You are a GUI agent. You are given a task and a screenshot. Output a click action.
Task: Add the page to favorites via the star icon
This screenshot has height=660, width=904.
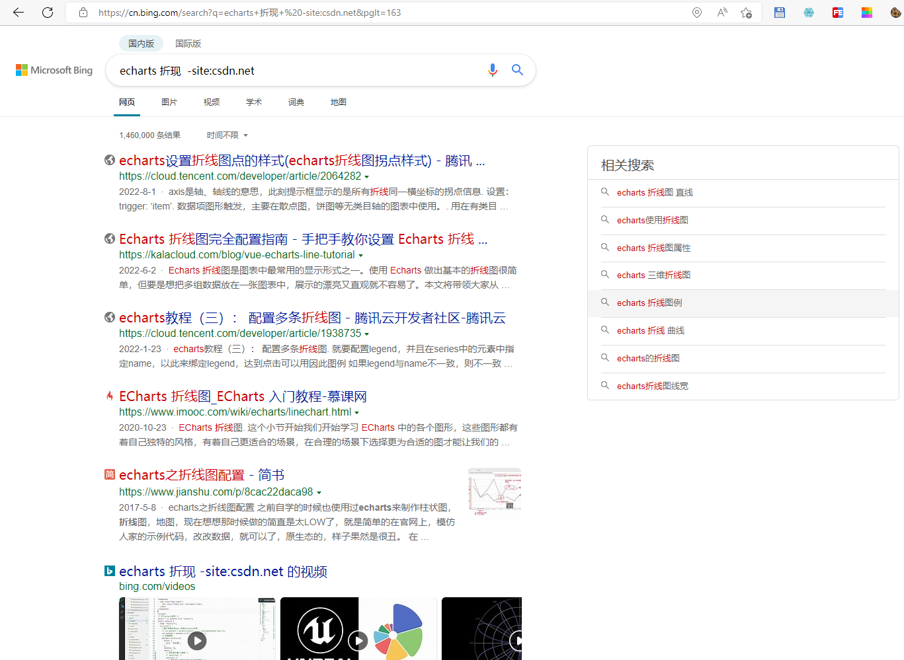tap(746, 13)
